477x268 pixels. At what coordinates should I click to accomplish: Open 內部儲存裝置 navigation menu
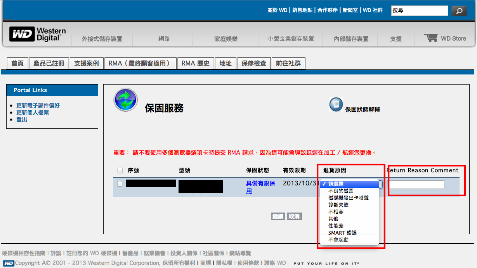pos(351,39)
